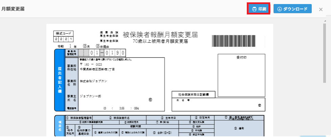331x137 pixels.
Task: Click the 様式コード box
Action: [x=63, y=36]
